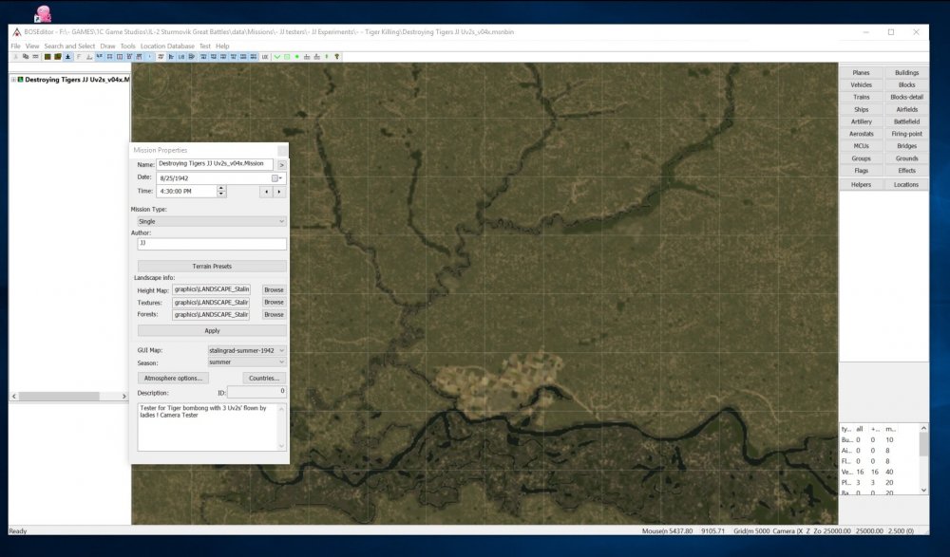This screenshot has width=950, height=557.
Task: Click the green checkmark toolbar icon
Action: click(277, 56)
